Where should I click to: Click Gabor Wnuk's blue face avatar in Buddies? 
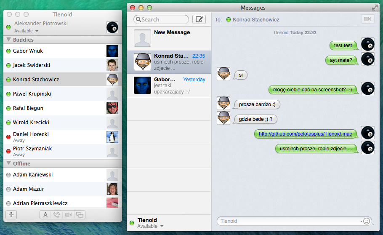[x=112, y=51]
